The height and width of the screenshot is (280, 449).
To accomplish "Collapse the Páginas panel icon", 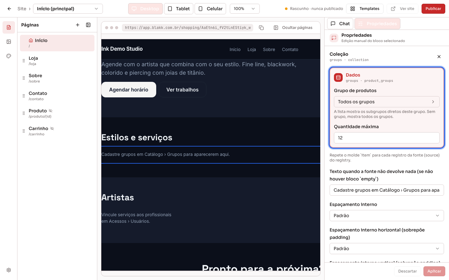I will tap(88, 25).
